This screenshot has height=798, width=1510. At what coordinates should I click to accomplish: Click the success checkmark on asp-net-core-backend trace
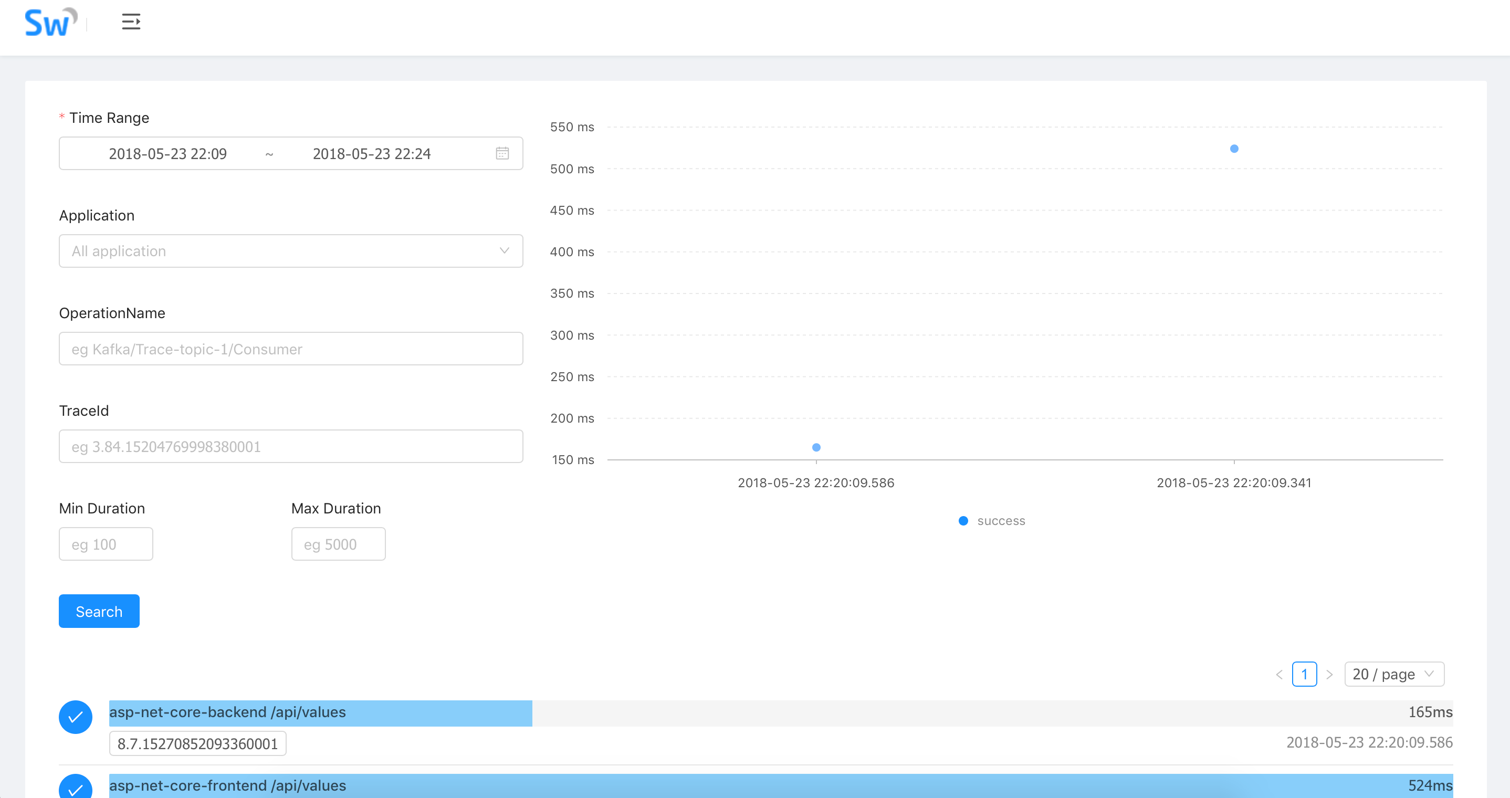pyautogui.click(x=75, y=717)
